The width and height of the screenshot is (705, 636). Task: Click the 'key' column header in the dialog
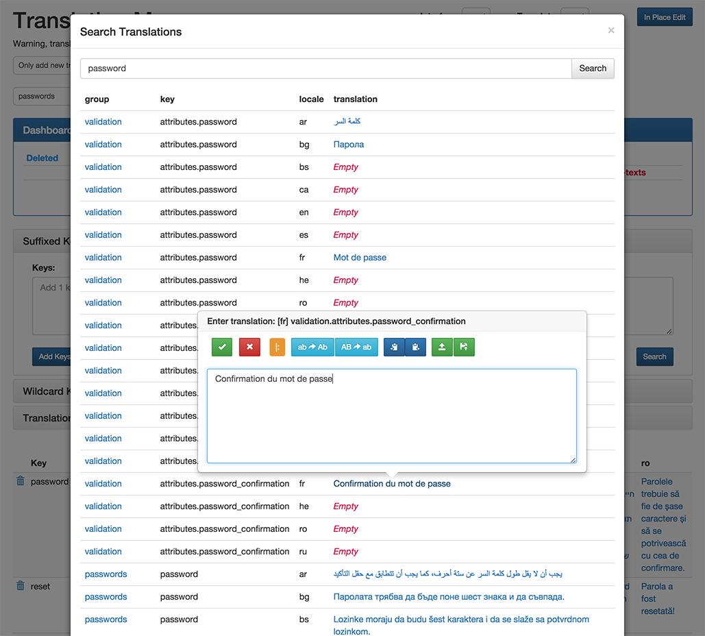click(x=167, y=99)
